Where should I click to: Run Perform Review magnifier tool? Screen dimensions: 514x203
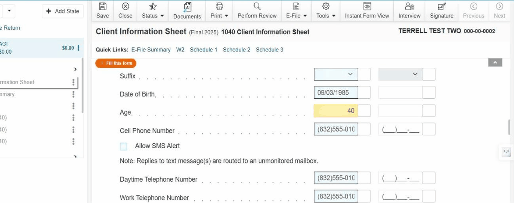point(257,10)
